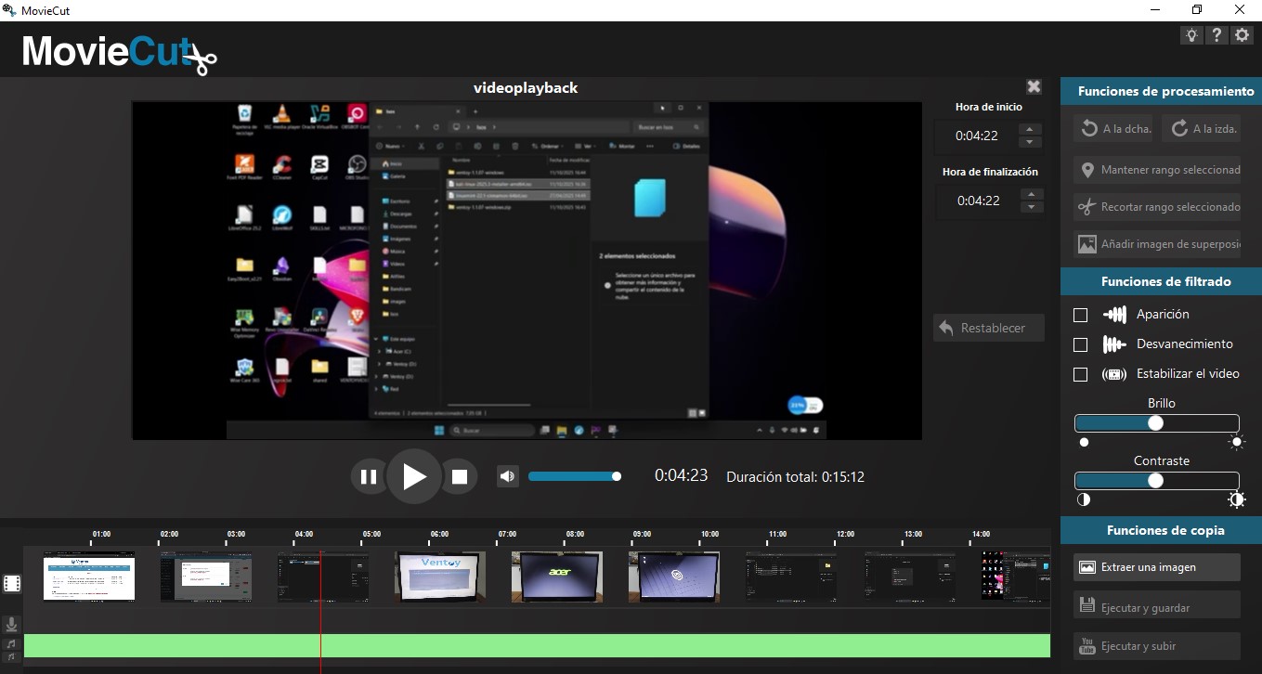This screenshot has height=674, width=1262.
Task: Click the scissors Recortar rango seleccionado icon
Action: coord(1086,206)
